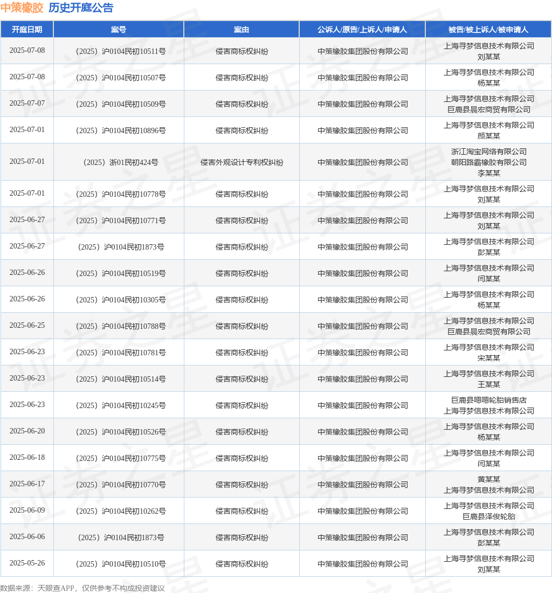Select the 开庭日期 column header
The image size is (552, 593).
(27, 30)
